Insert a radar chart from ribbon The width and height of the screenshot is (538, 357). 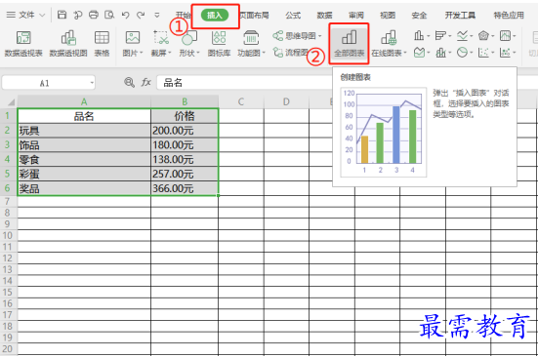pos(483,35)
